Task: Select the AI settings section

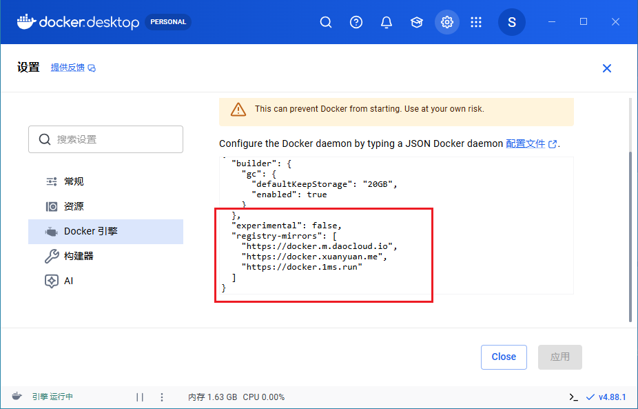Action: point(106,281)
